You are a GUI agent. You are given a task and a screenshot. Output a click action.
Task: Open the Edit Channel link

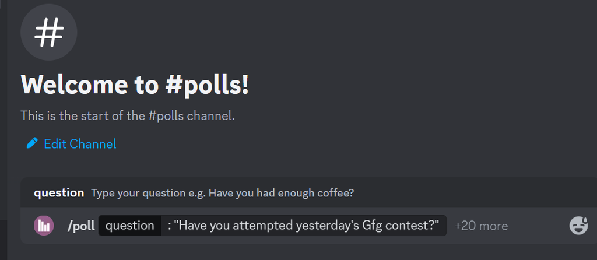point(80,143)
